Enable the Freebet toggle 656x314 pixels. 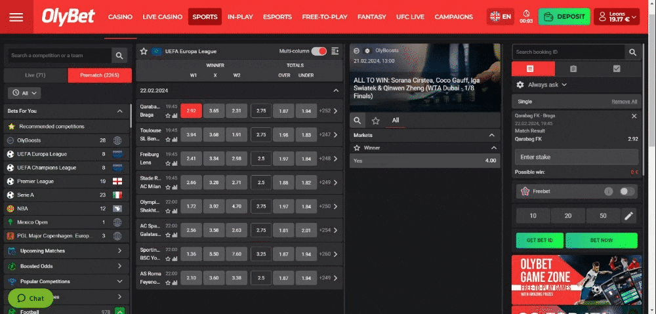pyautogui.click(x=627, y=191)
